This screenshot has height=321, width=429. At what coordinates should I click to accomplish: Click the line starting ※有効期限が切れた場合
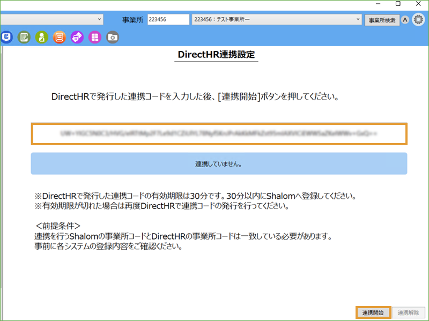pos(162,206)
